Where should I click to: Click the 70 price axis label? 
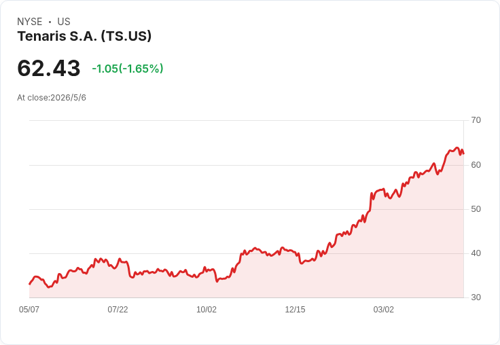coord(476,120)
